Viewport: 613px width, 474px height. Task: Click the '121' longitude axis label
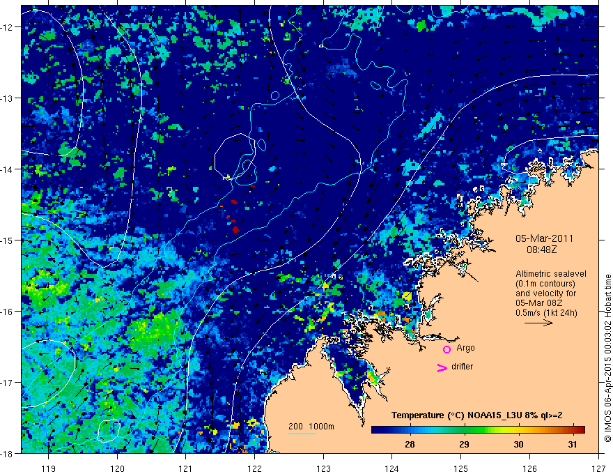point(186,468)
